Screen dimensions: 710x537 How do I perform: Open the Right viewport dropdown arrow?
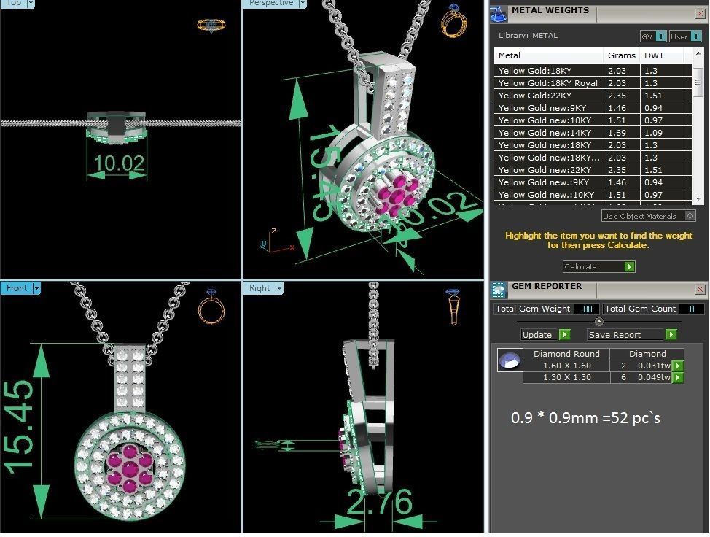[x=279, y=288]
